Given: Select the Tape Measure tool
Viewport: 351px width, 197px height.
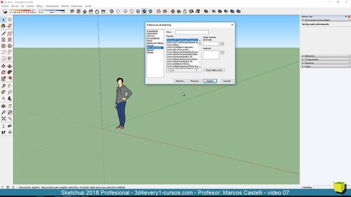Looking at the screenshot, I should pos(3,86).
